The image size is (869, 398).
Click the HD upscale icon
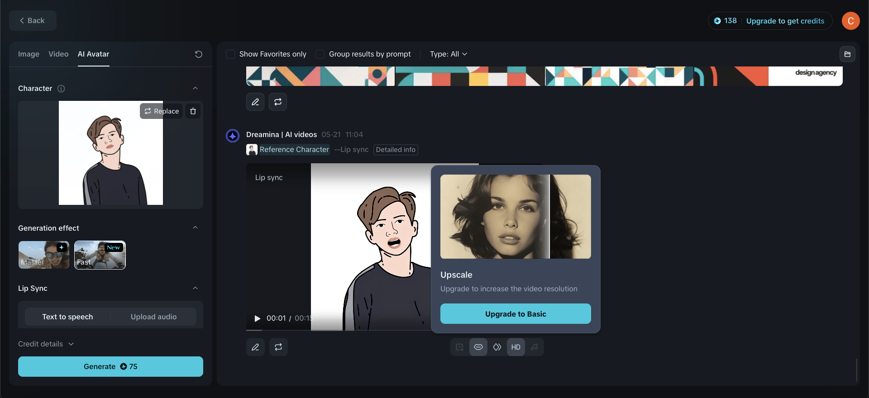click(x=516, y=347)
